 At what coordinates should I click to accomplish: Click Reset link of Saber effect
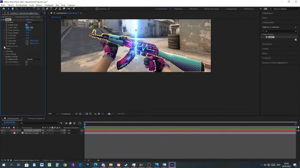29,20
